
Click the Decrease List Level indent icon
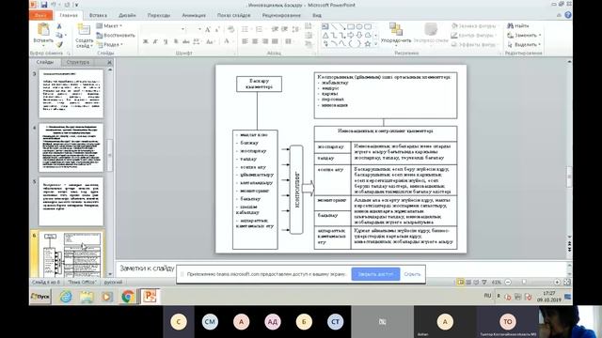click(275, 29)
